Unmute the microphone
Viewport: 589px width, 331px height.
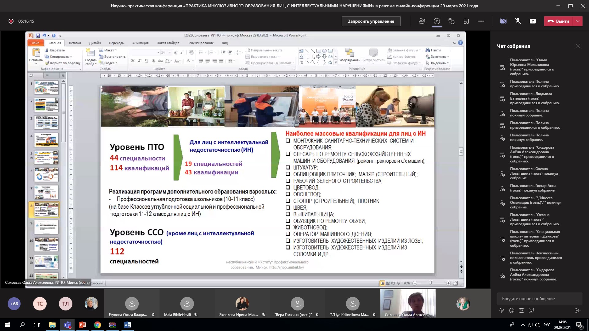point(518,21)
